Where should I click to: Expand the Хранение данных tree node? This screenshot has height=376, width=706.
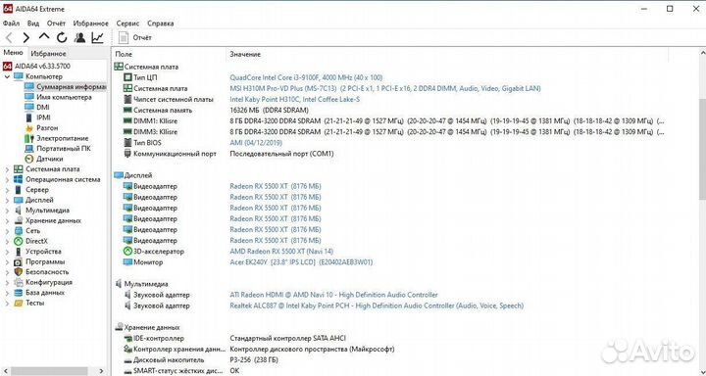[x=7, y=221]
